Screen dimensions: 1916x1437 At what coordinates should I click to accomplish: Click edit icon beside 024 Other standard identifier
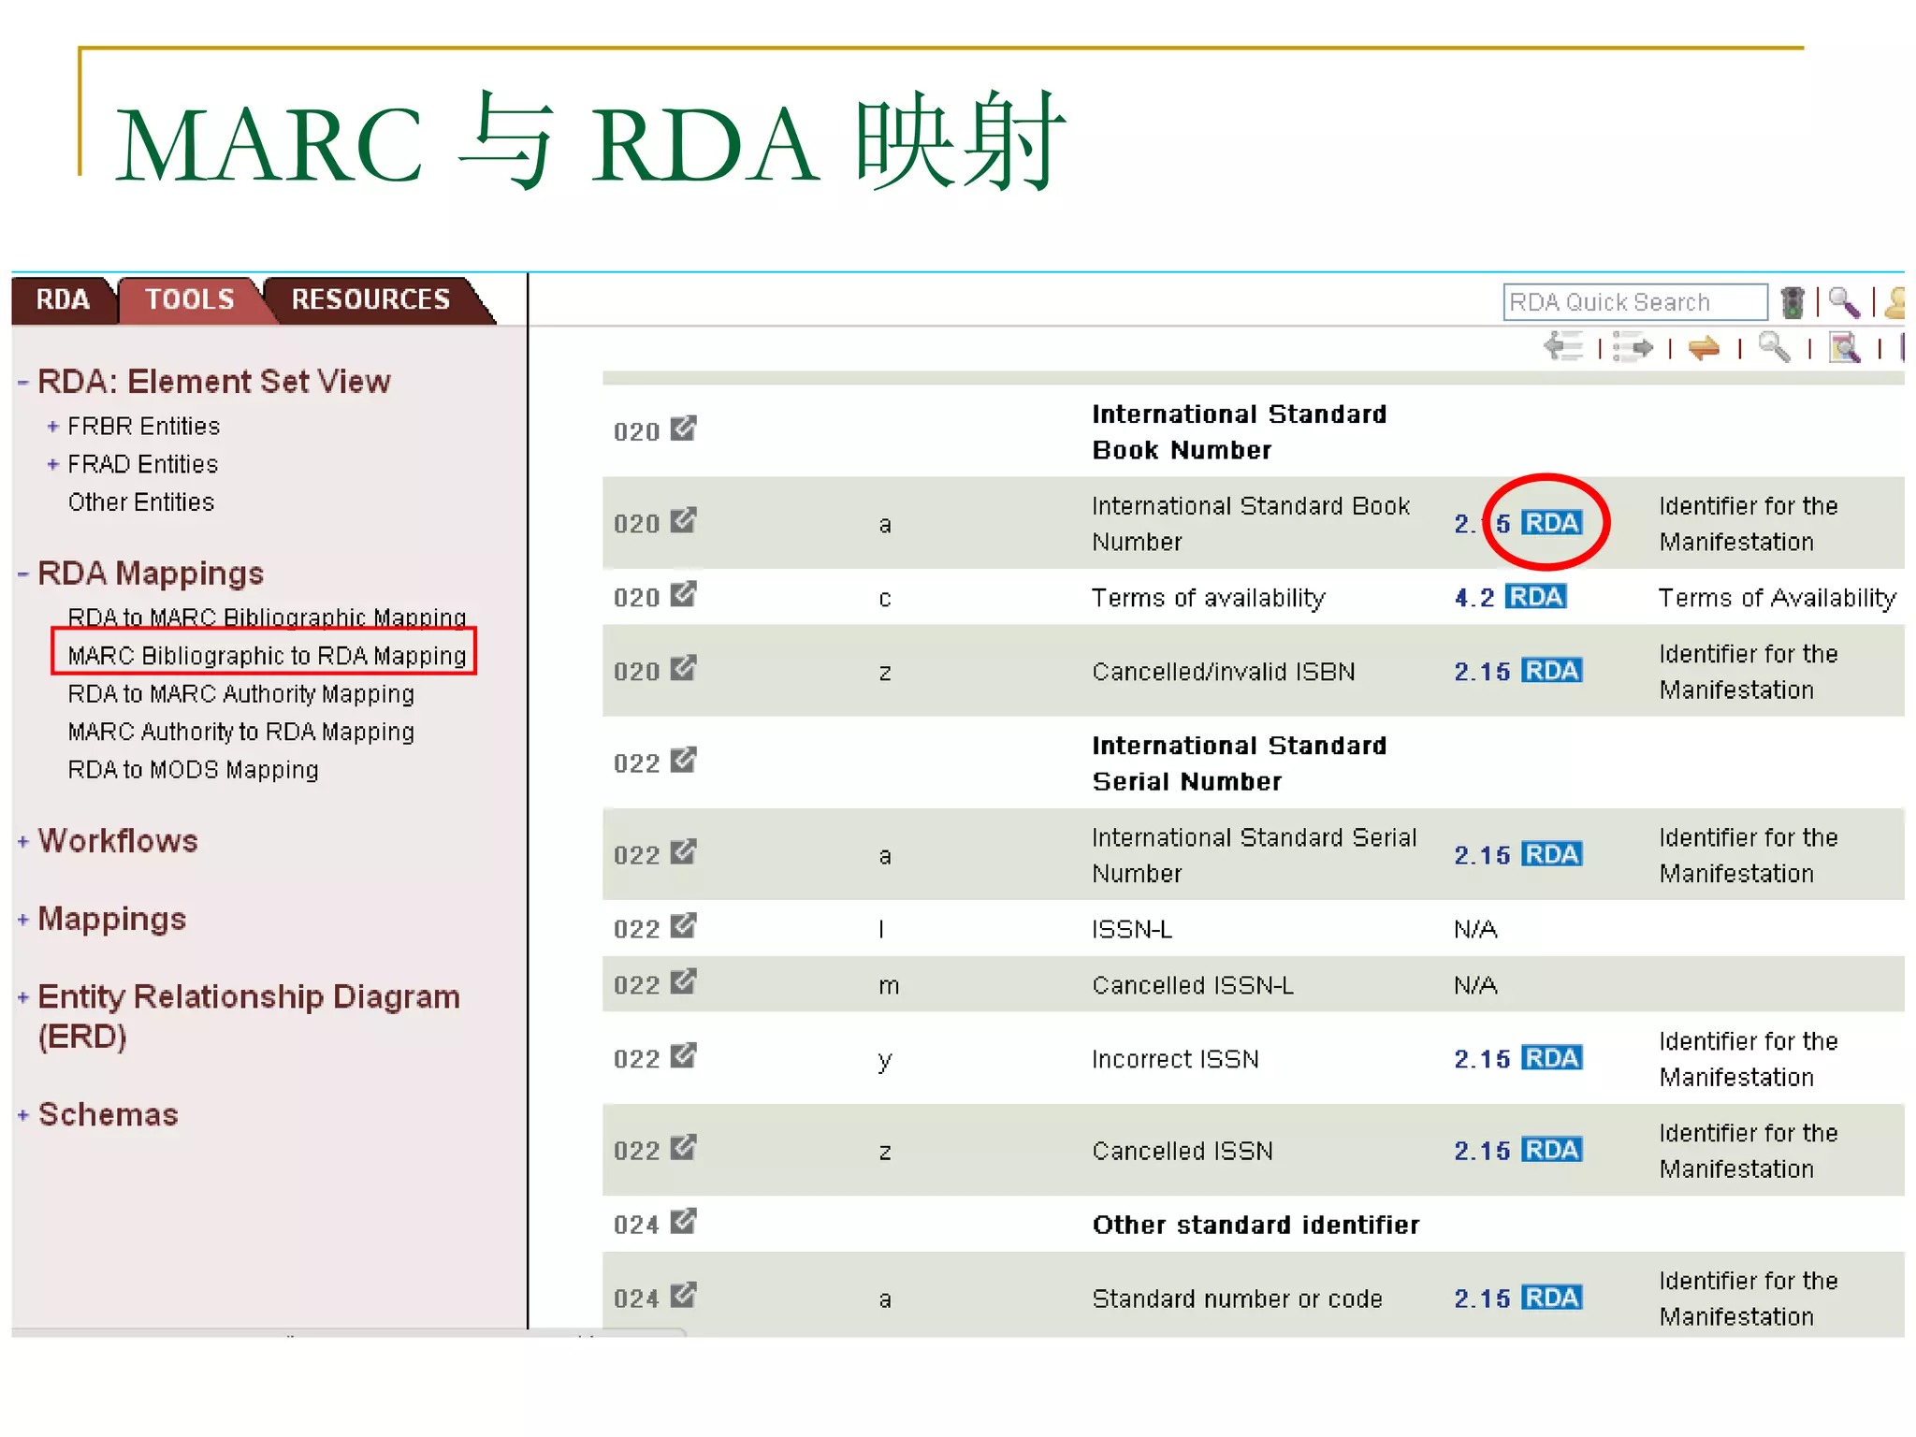tap(684, 1222)
